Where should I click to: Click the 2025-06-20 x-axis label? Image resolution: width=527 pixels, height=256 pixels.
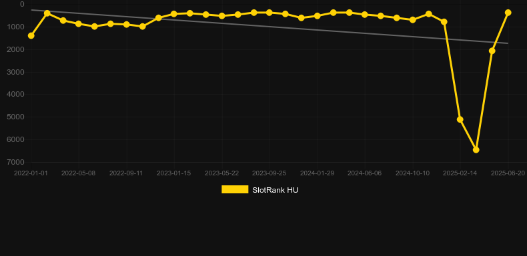point(508,173)
